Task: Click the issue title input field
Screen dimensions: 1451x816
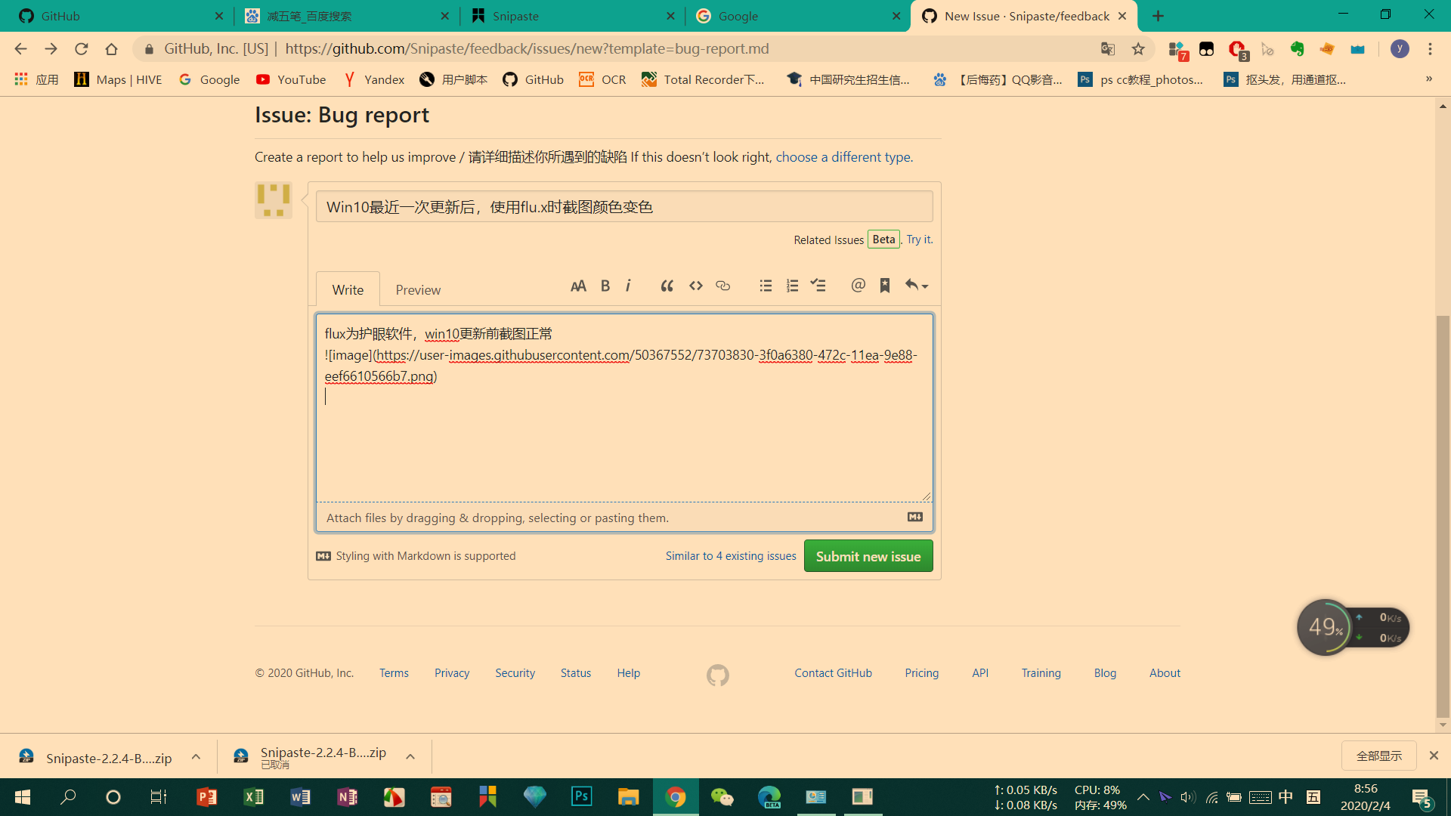Action: [x=624, y=206]
